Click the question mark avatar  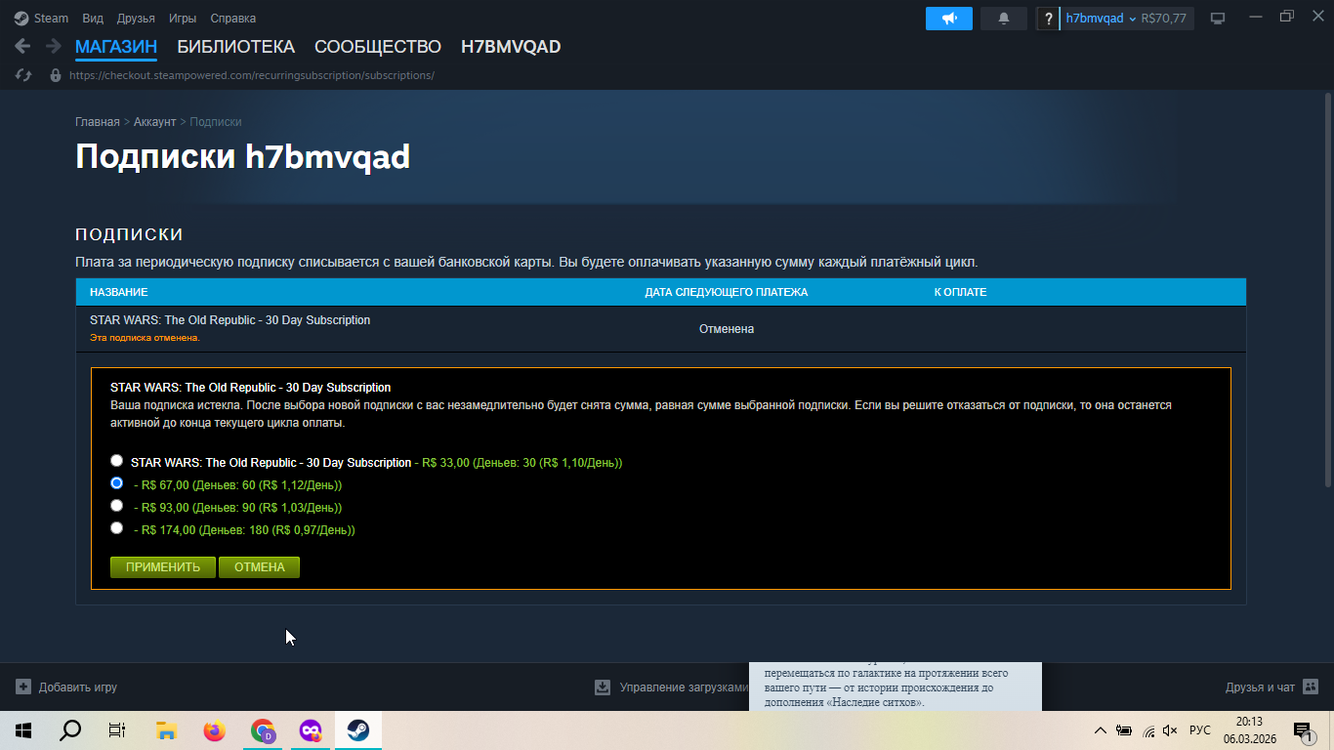click(1048, 18)
